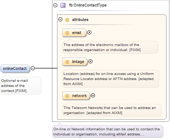The height and width of the screenshot is (139, 170).
Task: Select the network attribute label
Action: [x=79, y=96]
